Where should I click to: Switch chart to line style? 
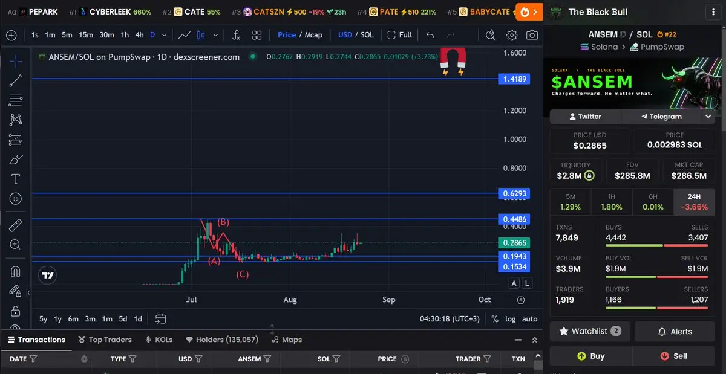pyautogui.click(x=185, y=35)
